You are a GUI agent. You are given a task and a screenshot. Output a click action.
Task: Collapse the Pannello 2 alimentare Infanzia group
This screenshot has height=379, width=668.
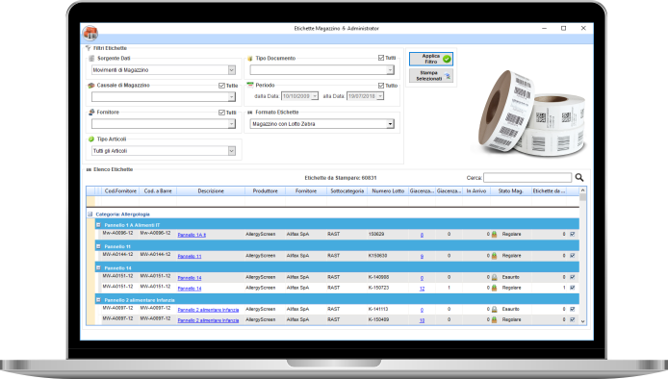pos(98,300)
